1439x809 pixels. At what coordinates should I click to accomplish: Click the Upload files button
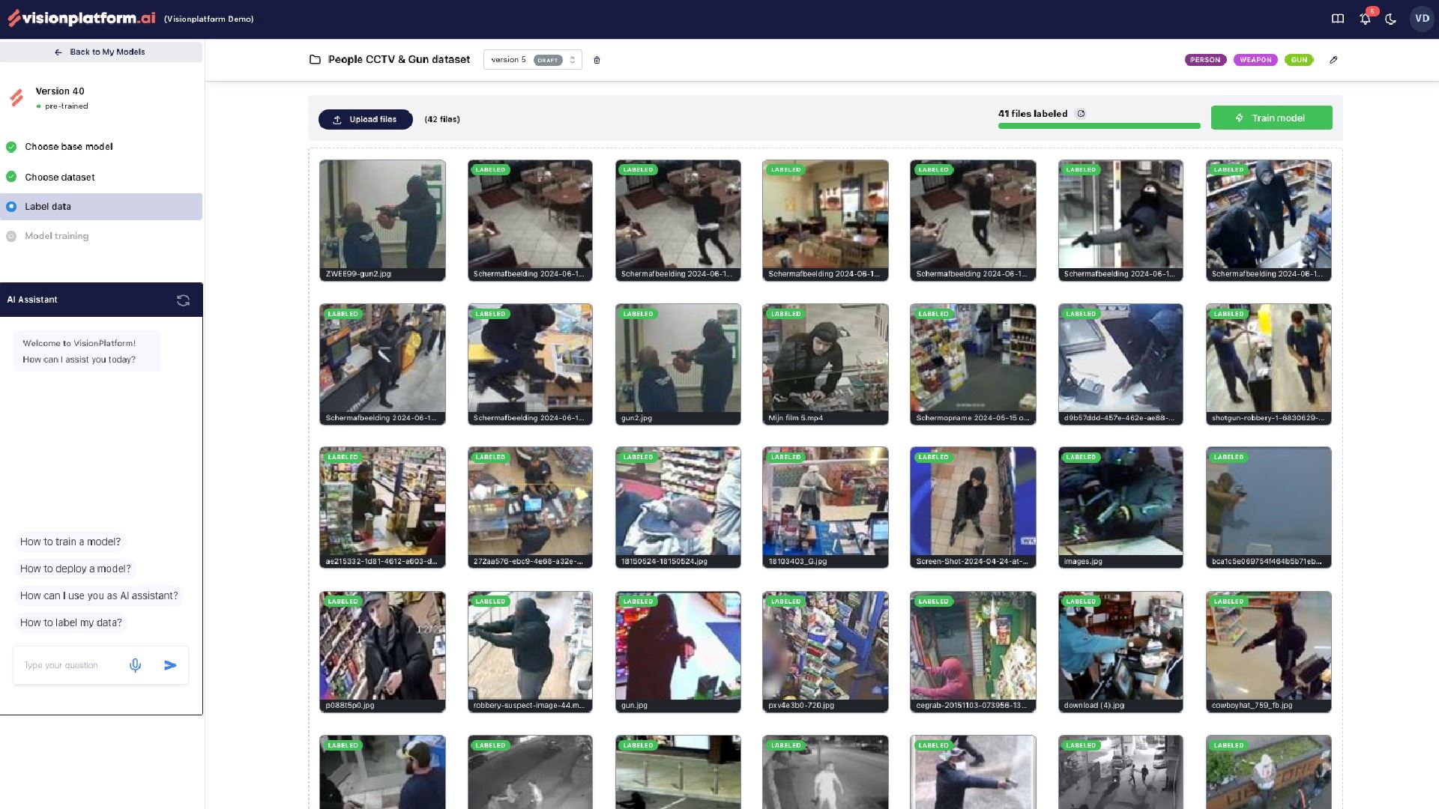point(365,119)
